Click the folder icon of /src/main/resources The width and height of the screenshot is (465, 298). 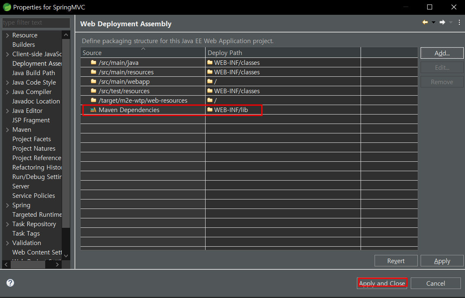[93, 72]
